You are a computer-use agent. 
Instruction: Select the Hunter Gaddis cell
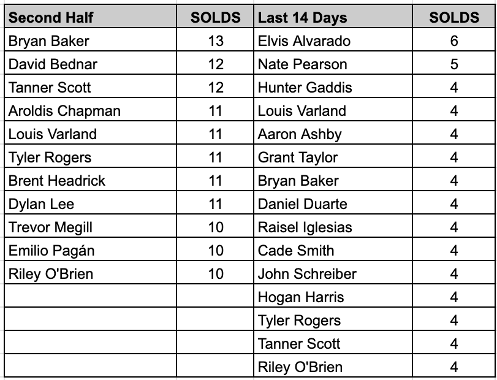(333, 86)
